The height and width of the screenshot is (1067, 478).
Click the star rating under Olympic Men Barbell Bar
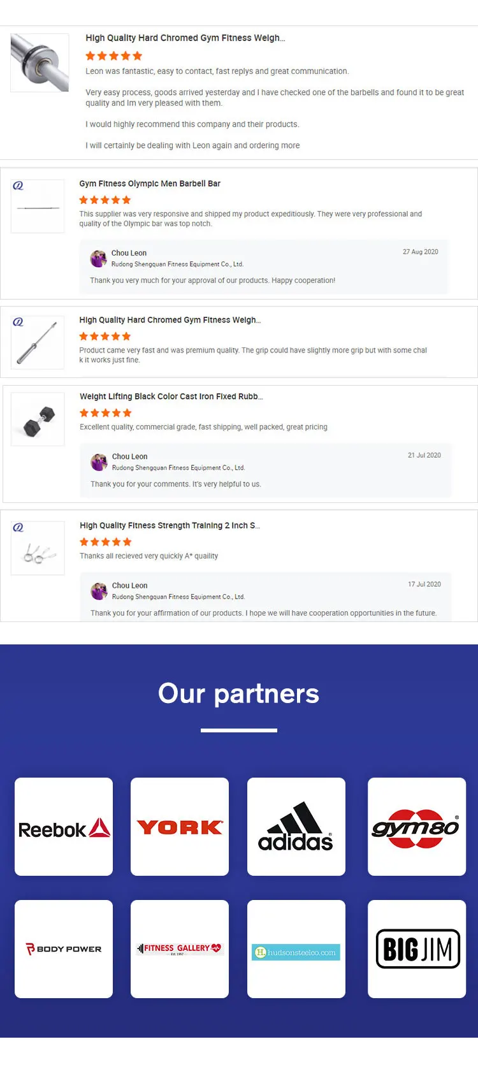pyautogui.click(x=105, y=200)
